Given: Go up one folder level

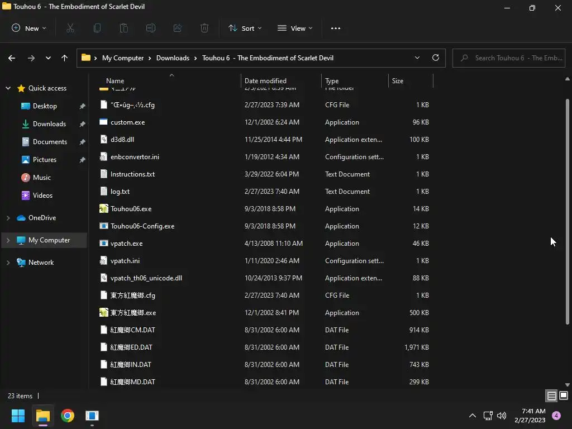Looking at the screenshot, I should pyautogui.click(x=65, y=58).
